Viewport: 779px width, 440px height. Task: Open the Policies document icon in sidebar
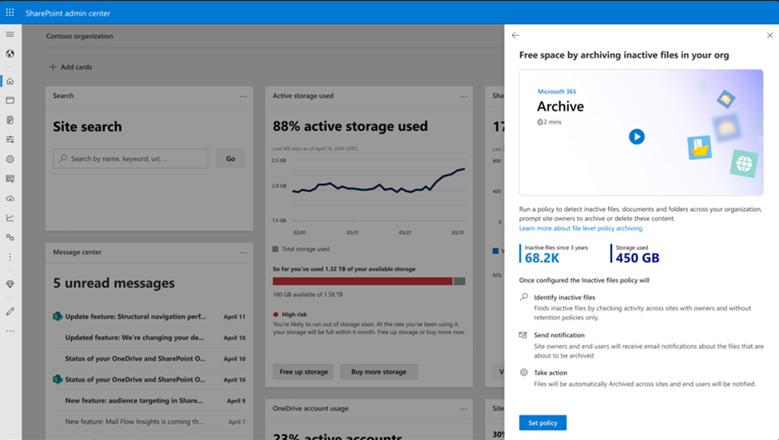tap(10, 120)
